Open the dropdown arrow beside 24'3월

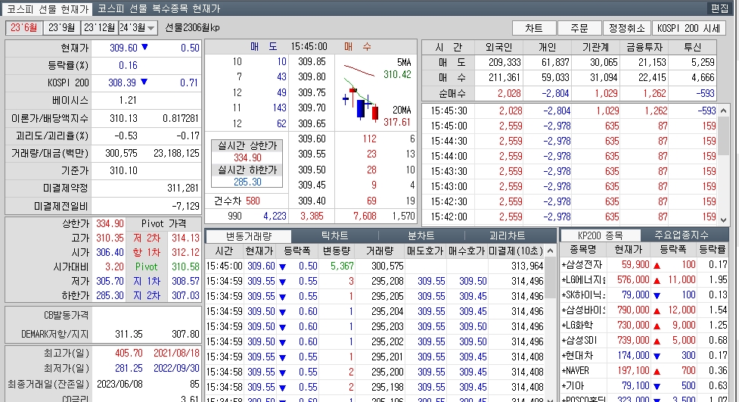click(151, 28)
